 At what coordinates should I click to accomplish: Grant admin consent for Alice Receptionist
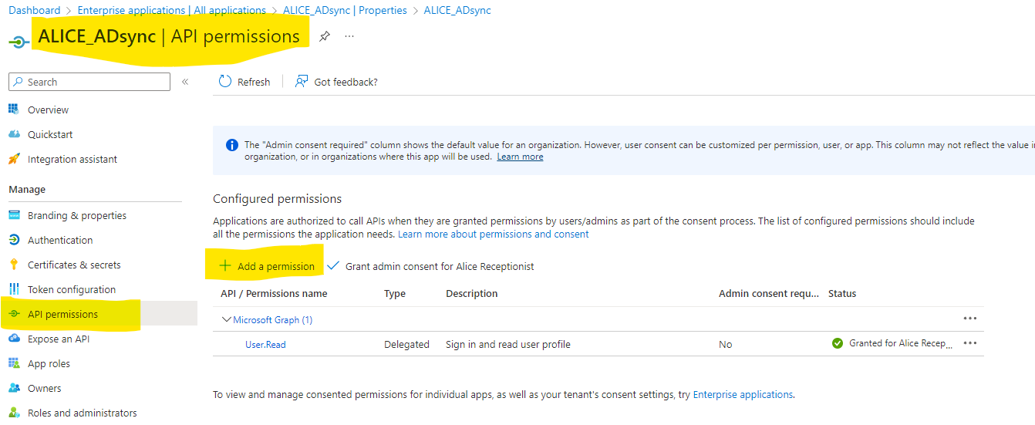tap(431, 266)
